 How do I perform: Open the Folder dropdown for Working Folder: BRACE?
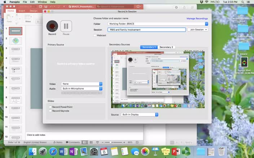158,24
